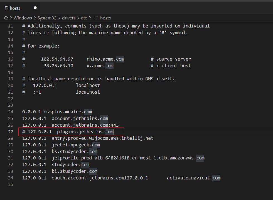Click line number 27 in gutter
The width and height of the screenshot is (273, 200).
point(11,132)
